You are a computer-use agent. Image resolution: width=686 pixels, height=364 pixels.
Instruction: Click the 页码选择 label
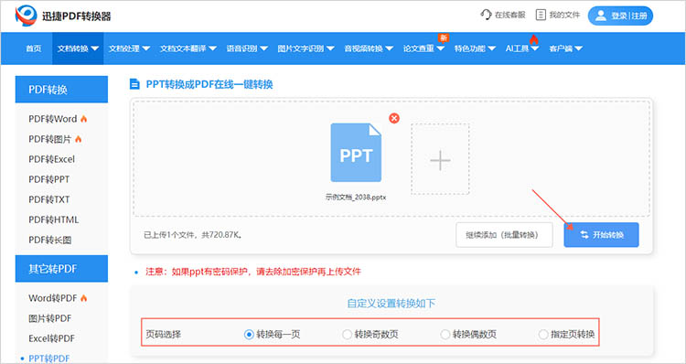tap(163, 335)
